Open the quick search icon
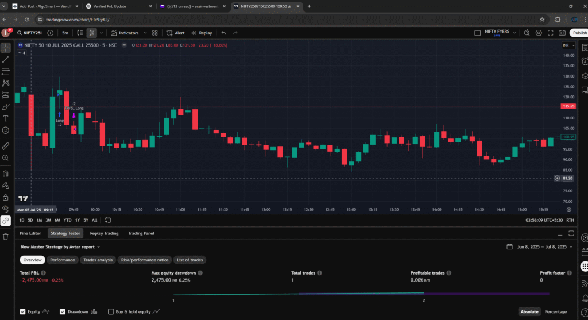 [527, 33]
